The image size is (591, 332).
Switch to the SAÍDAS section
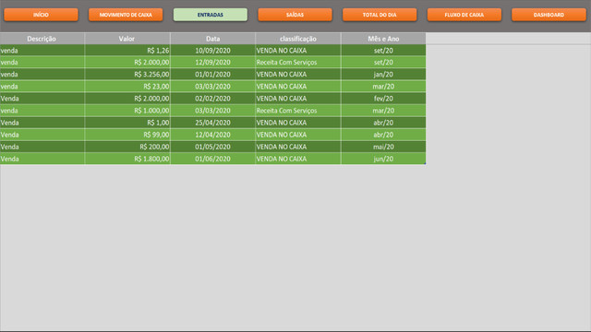pos(295,15)
